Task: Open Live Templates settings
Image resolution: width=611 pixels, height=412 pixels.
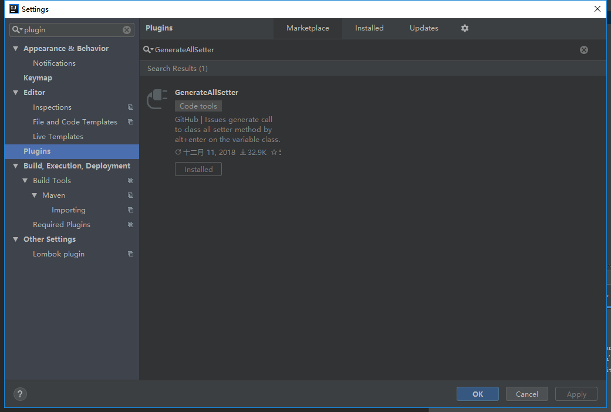Action: coord(58,137)
